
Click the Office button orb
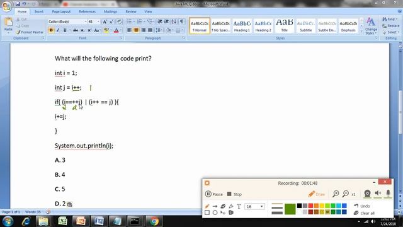pos(7,6)
